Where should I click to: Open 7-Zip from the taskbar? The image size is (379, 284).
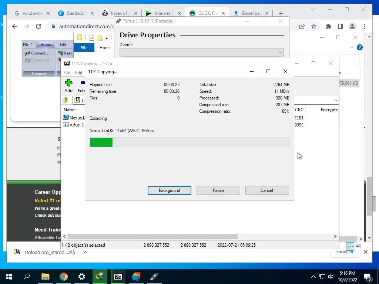click(x=118, y=277)
